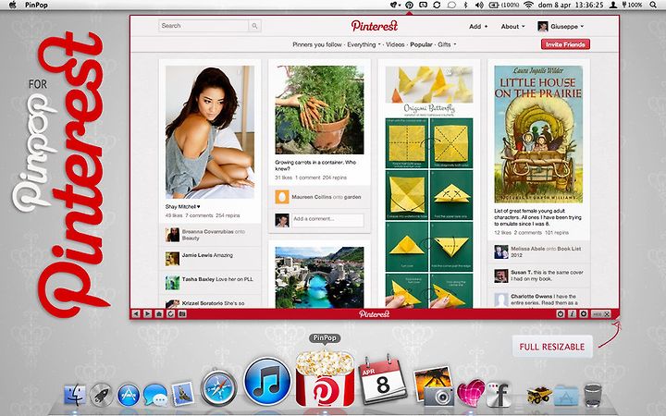Screen dimensions: 666x416
Task: Click Jamie Lewis commenter name
Action: pyautogui.click(x=195, y=255)
